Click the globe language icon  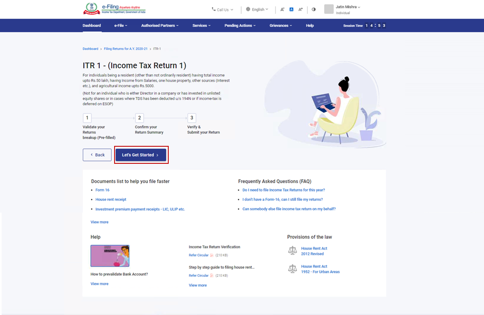(248, 9)
